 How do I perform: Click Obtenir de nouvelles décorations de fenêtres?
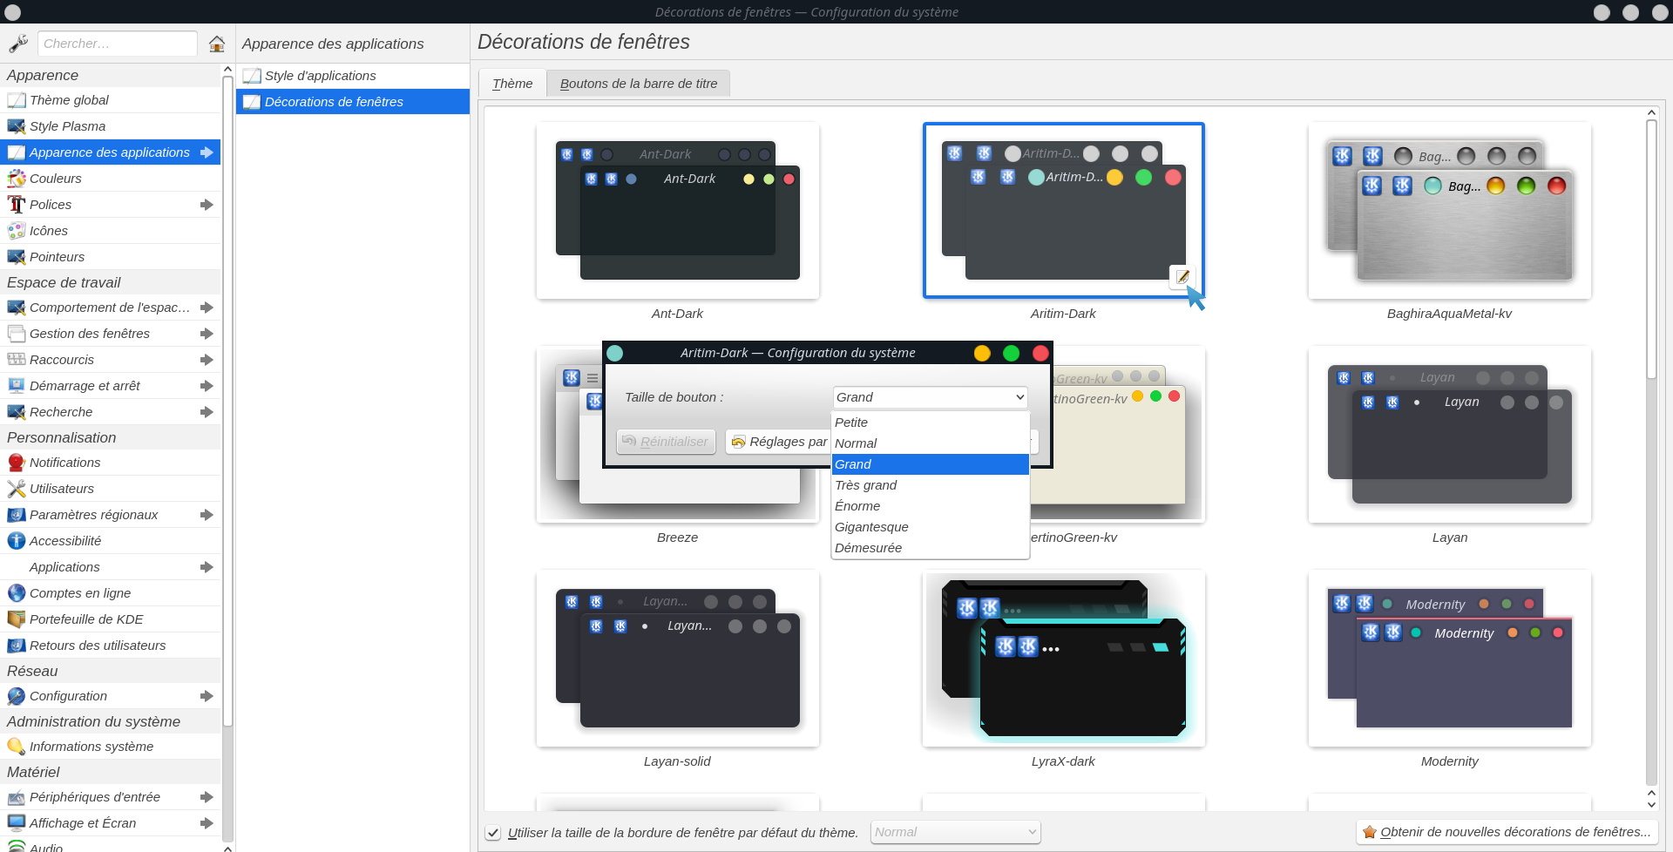[x=1507, y=832]
